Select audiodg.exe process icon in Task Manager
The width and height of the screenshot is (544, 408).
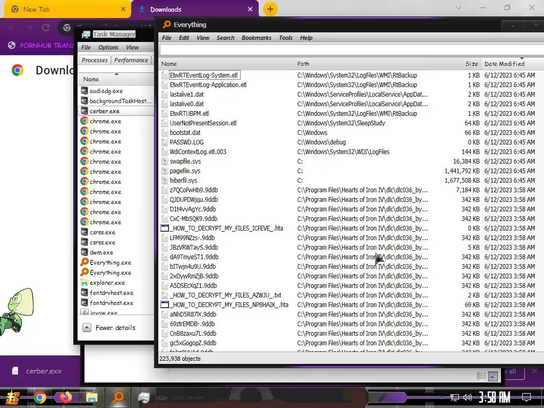84,91
